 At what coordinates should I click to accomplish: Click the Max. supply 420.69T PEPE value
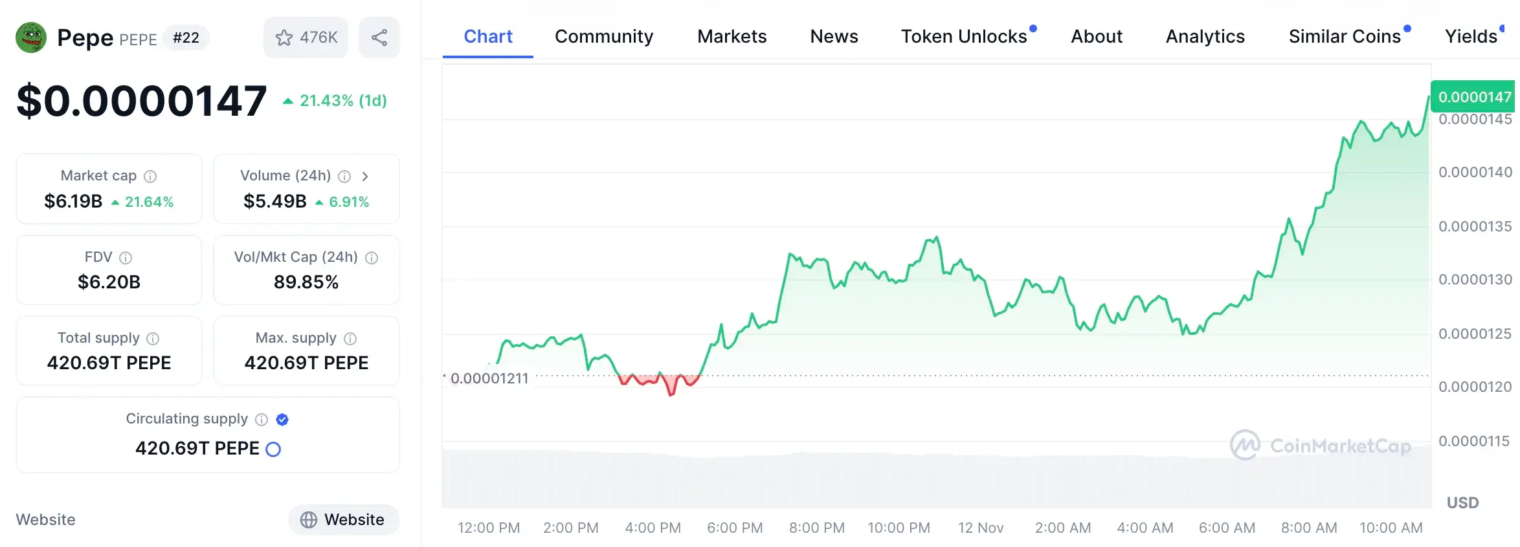click(x=306, y=363)
